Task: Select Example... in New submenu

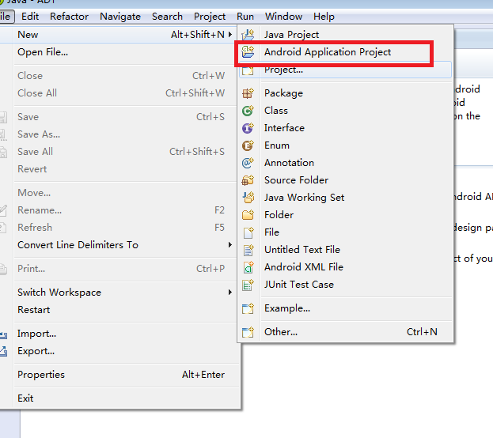Action: 346,308
